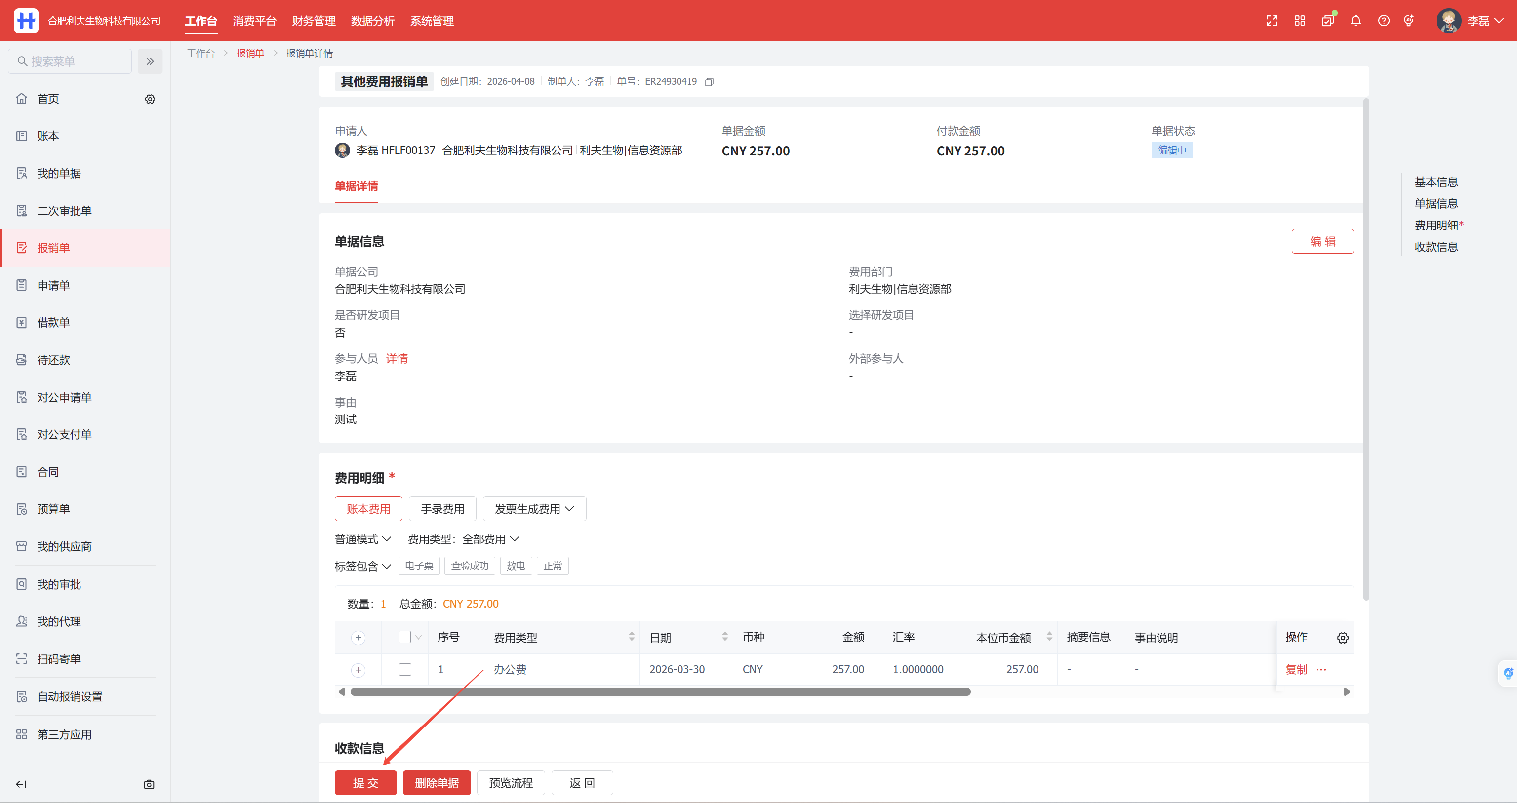The image size is (1517, 803).
Task: Switch to 财务管理 top menu
Action: (313, 21)
